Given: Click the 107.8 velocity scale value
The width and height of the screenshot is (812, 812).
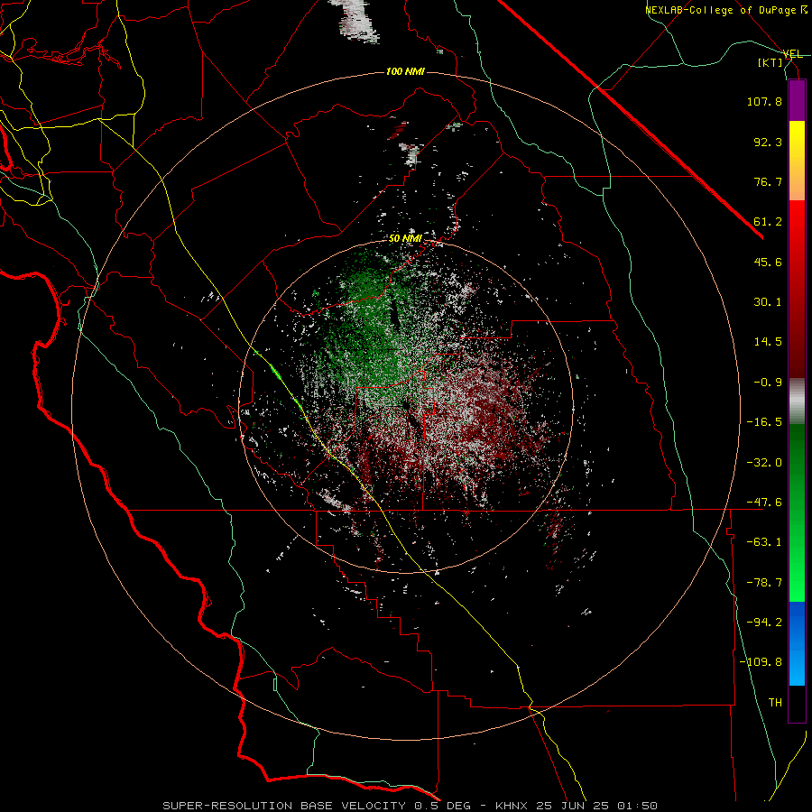Looking at the screenshot, I should point(764,101).
